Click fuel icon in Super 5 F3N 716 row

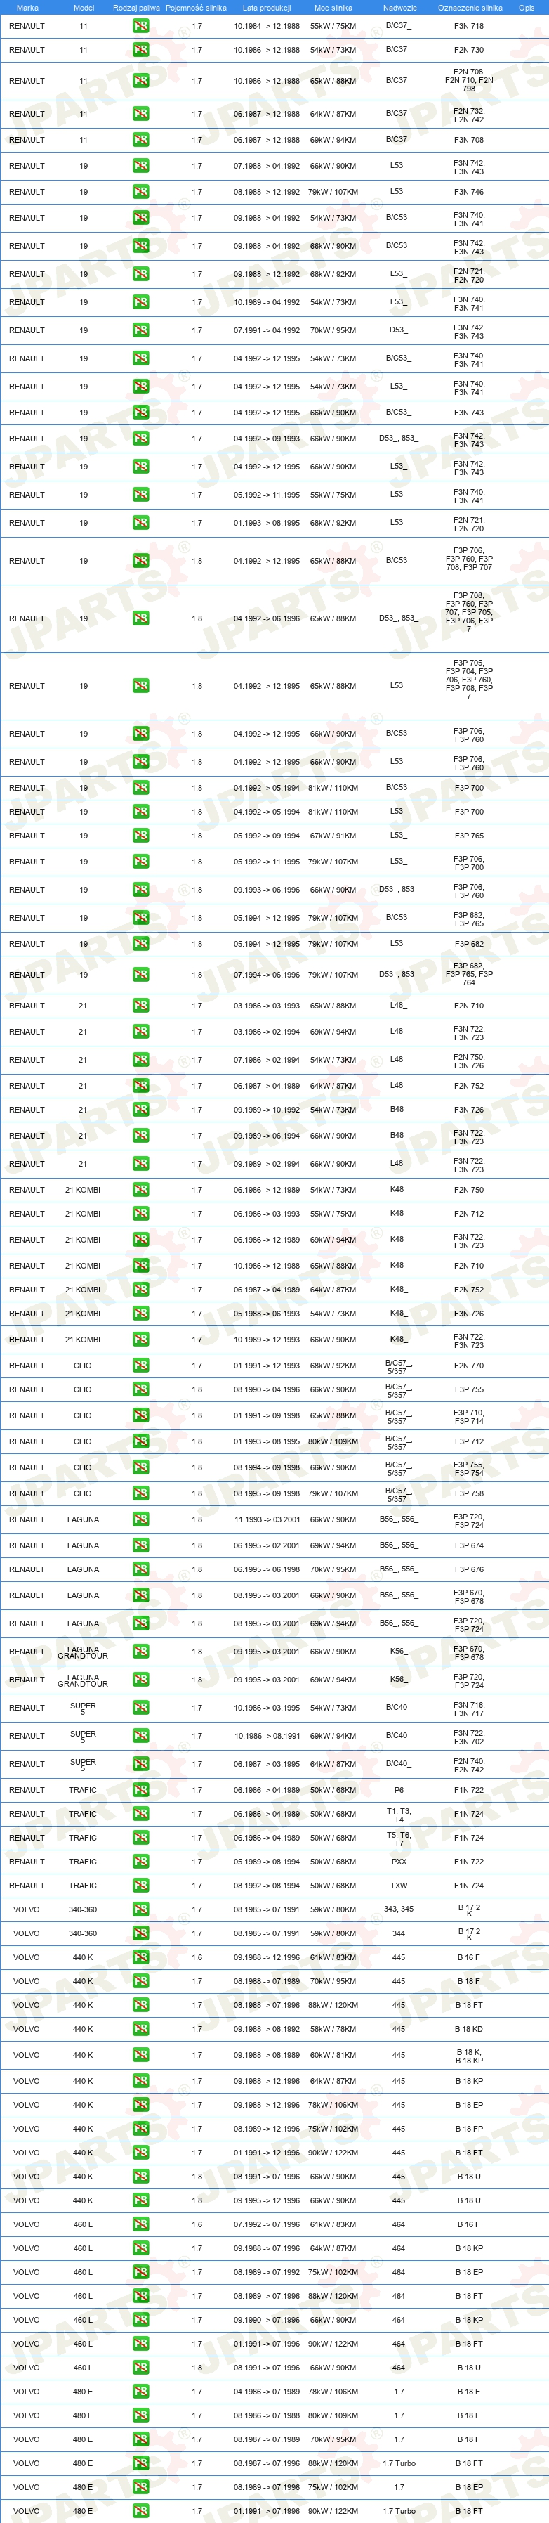click(x=141, y=1708)
